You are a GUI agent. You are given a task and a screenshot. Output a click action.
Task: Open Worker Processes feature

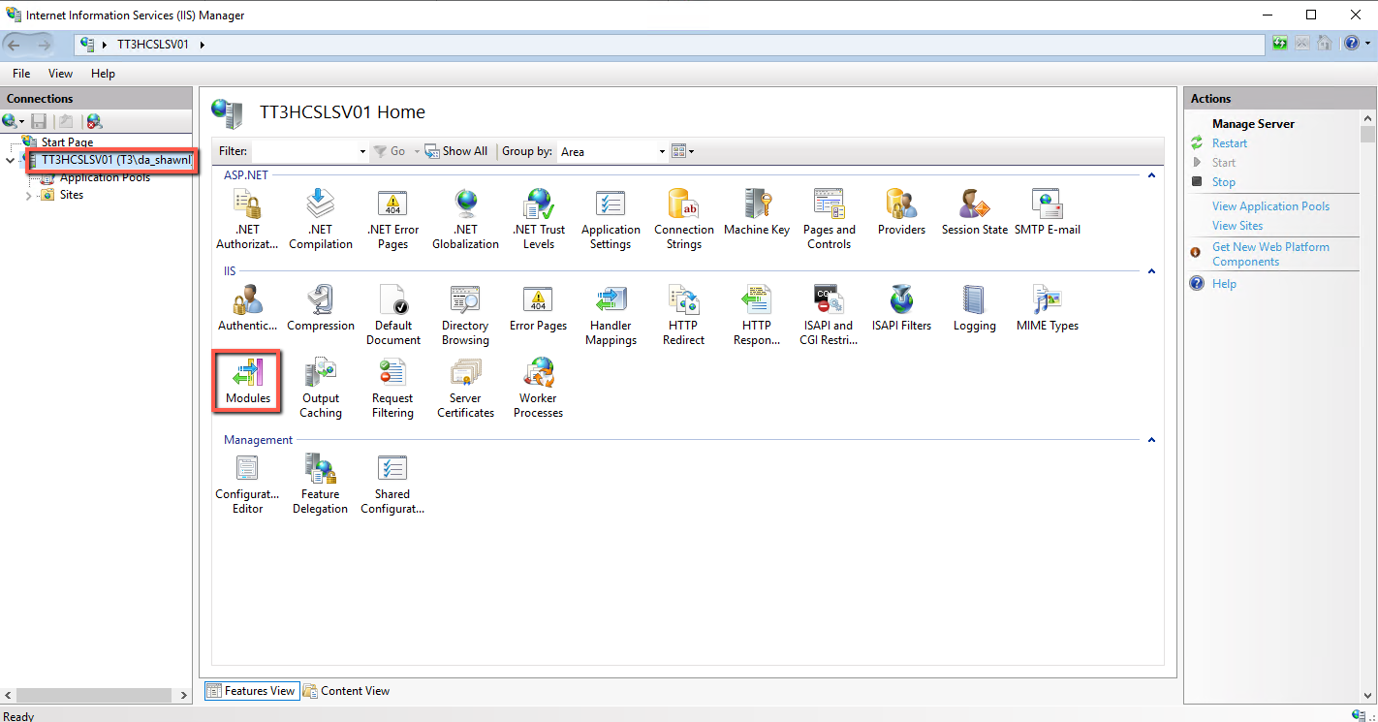click(x=538, y=387)
